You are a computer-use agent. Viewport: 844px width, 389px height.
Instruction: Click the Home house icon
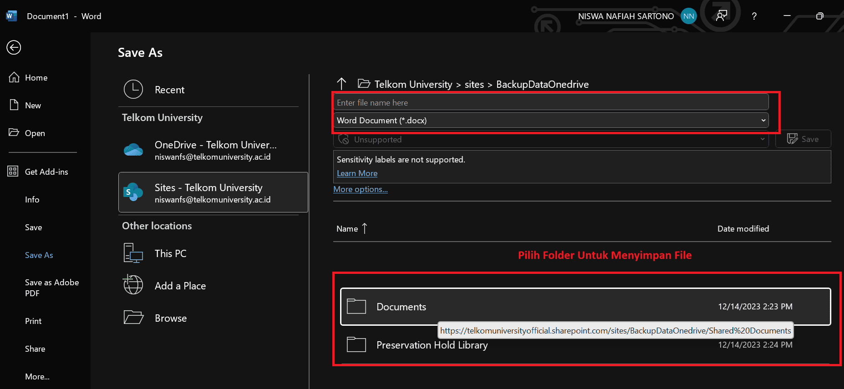pos(14,77)
